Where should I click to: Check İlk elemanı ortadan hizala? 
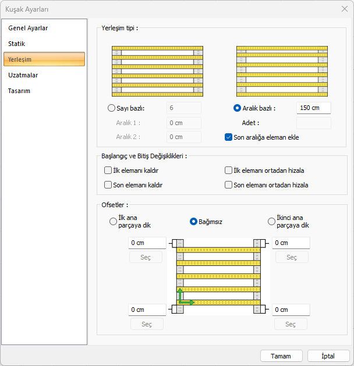[x=229, y=170]
